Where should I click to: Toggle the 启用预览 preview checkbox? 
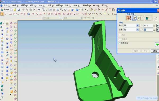tap(119, 43)
